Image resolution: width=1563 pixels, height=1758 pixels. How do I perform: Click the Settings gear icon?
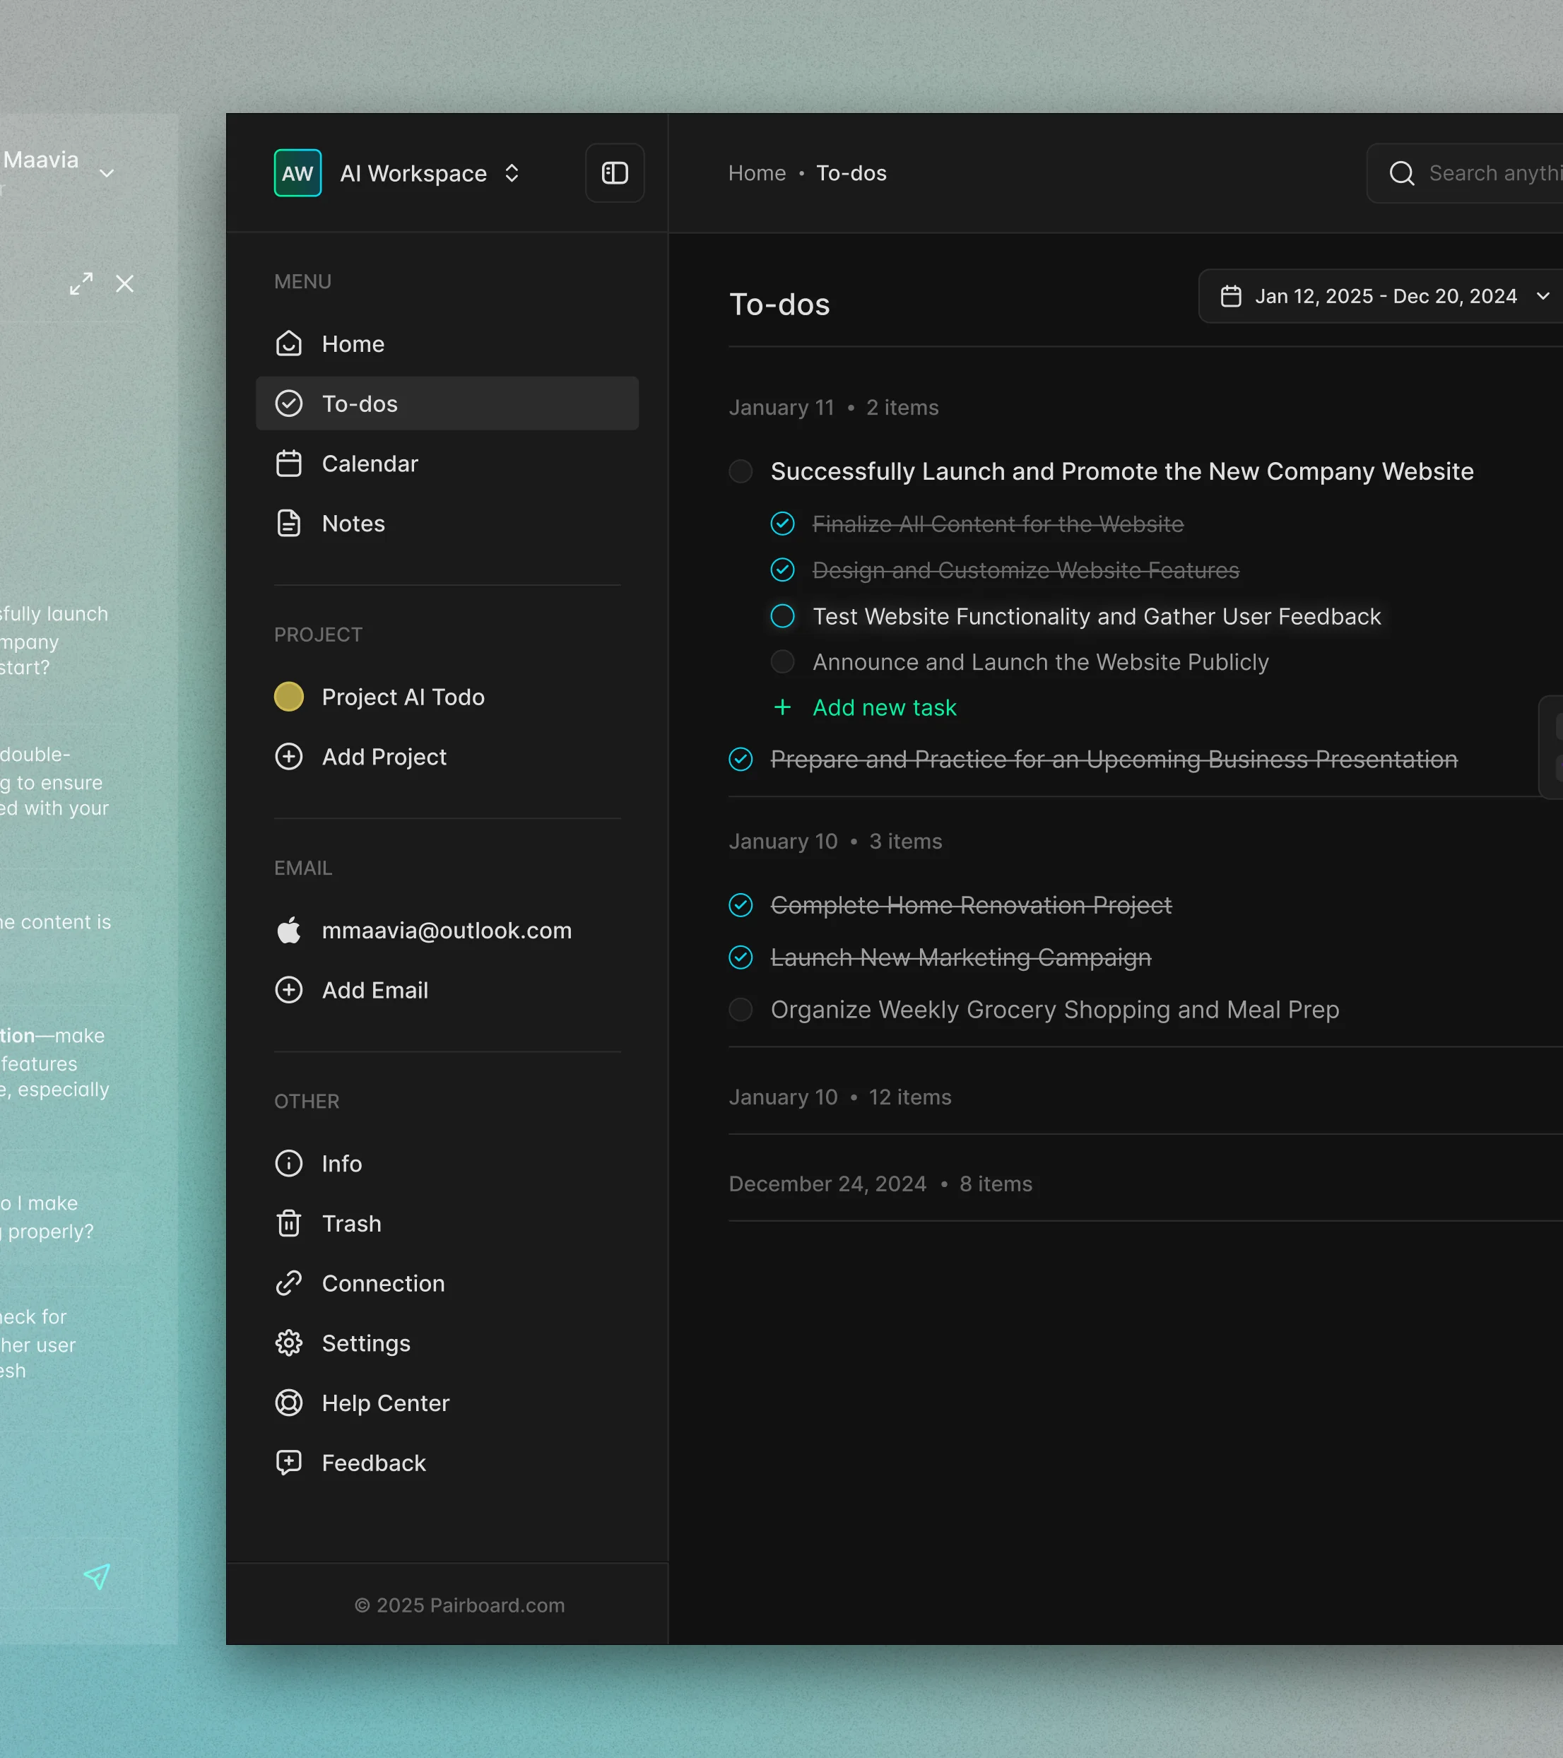(x=289, y=1343)
